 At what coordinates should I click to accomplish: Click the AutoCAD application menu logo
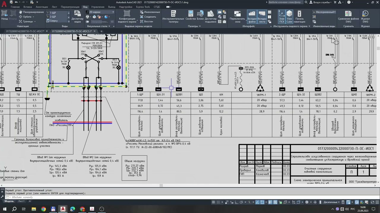coord(4,4)
